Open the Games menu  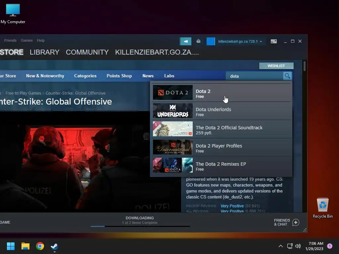26,40
